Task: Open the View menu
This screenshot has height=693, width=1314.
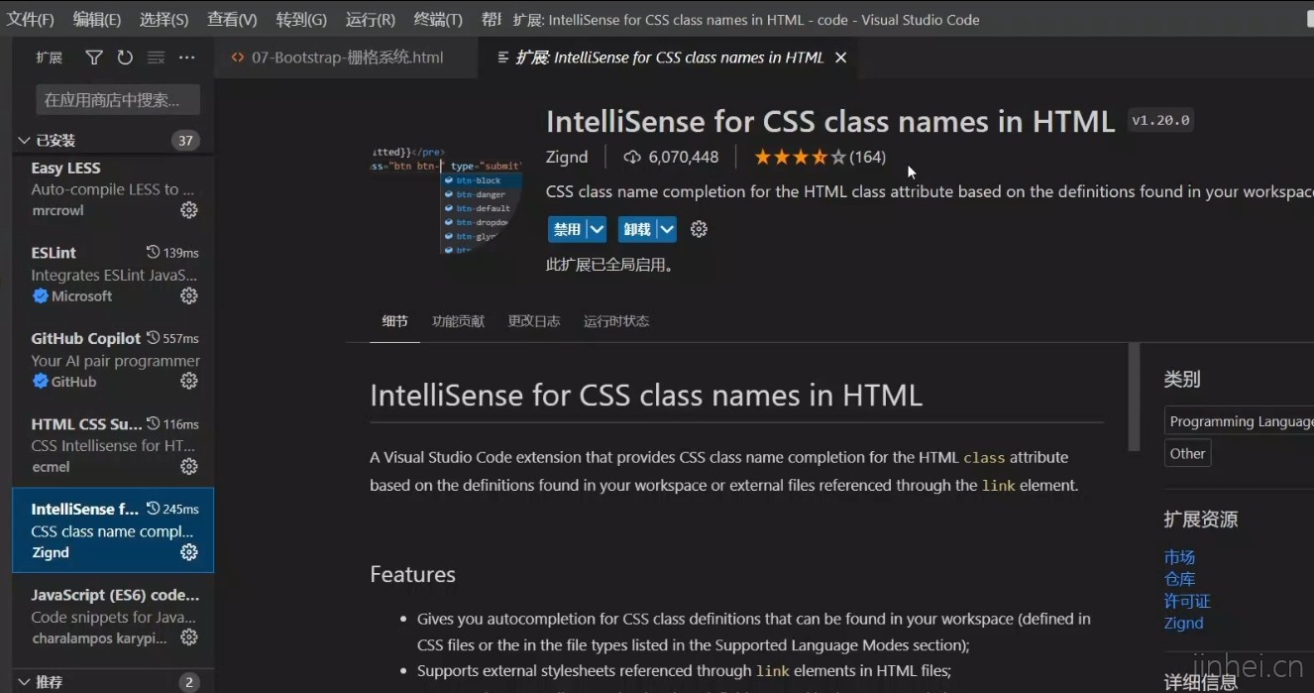Action: [232, 19]
